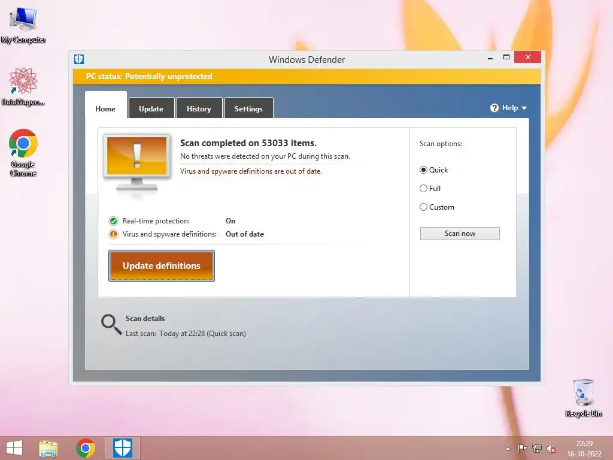The image size is (613, 460).
Task: Open File Explorer from the taskbar
Action: pos(48,448)
